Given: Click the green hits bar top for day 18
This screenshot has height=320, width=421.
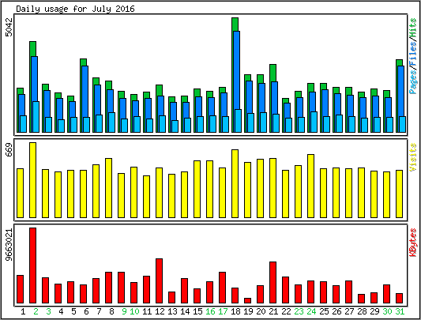Looking at the screenshot, I should tap(235, 24).
